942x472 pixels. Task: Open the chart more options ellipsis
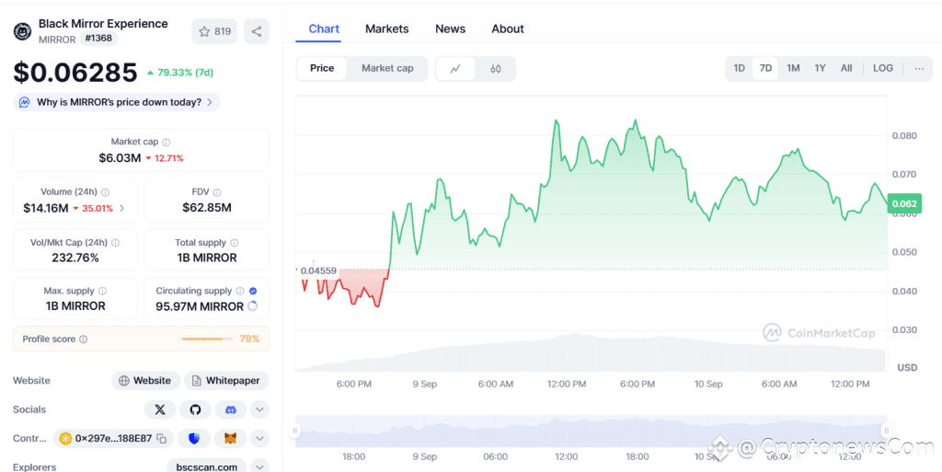click(x=919, y=68)
